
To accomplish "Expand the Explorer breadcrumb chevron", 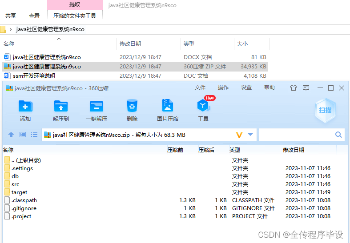I will (11, 29).
